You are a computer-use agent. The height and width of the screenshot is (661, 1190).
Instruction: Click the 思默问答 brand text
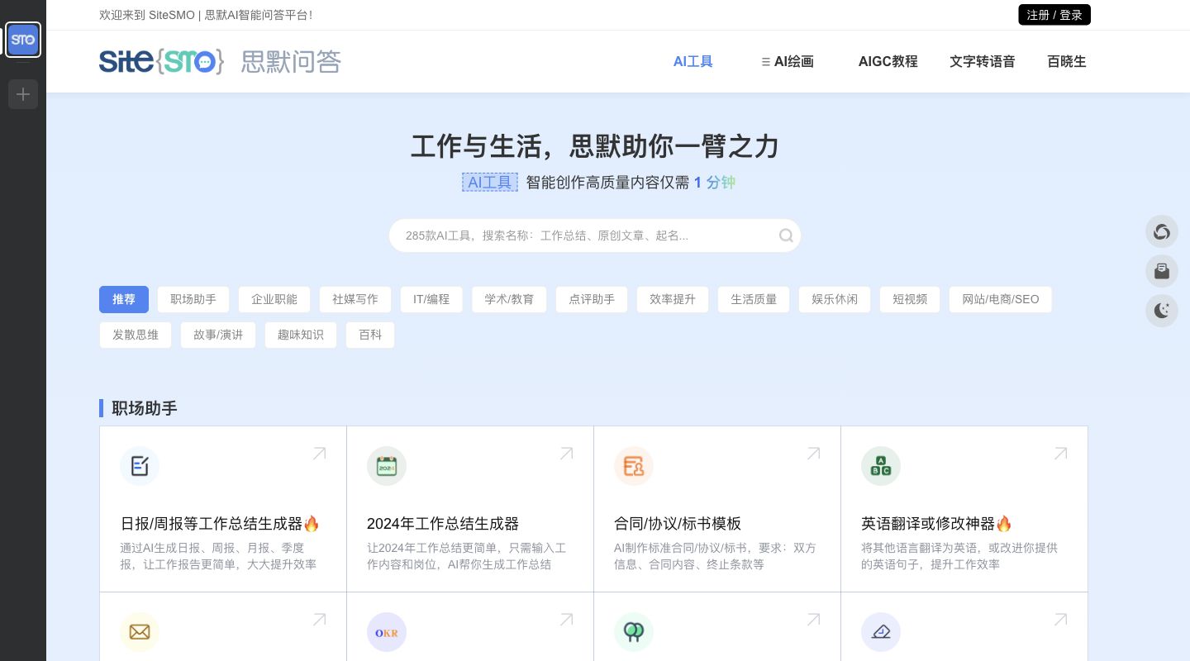[x=291, y=61]
